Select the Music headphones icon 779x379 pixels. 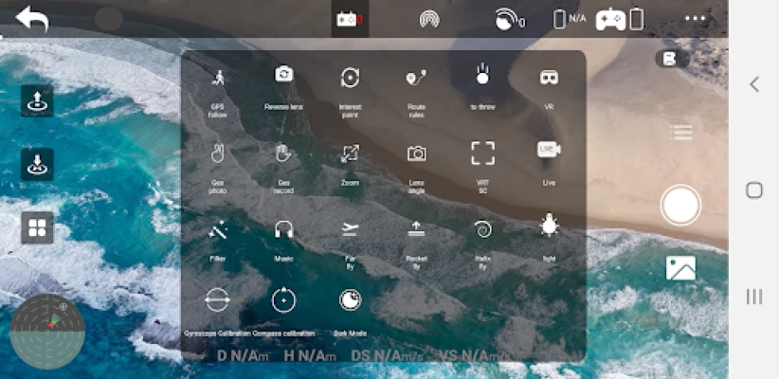(283, 229)
